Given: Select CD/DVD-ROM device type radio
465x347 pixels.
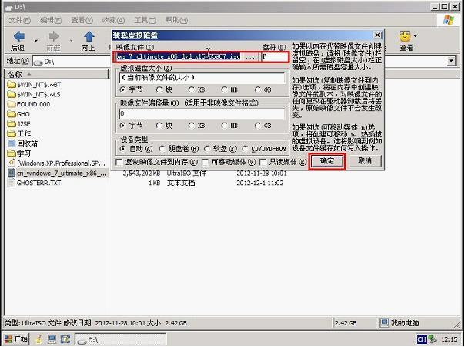Looking at the screenshot, I should 246,149.
